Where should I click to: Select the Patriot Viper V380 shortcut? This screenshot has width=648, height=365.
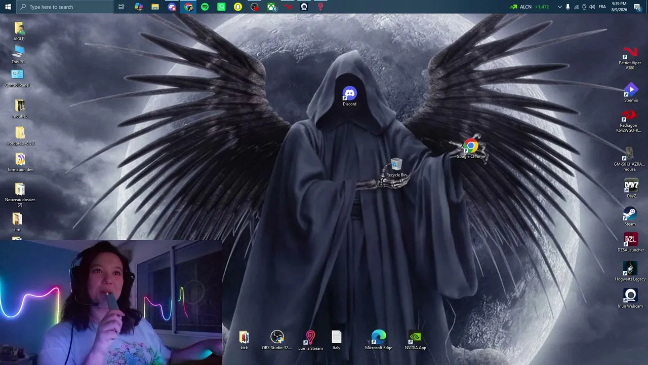pos(630,58)
